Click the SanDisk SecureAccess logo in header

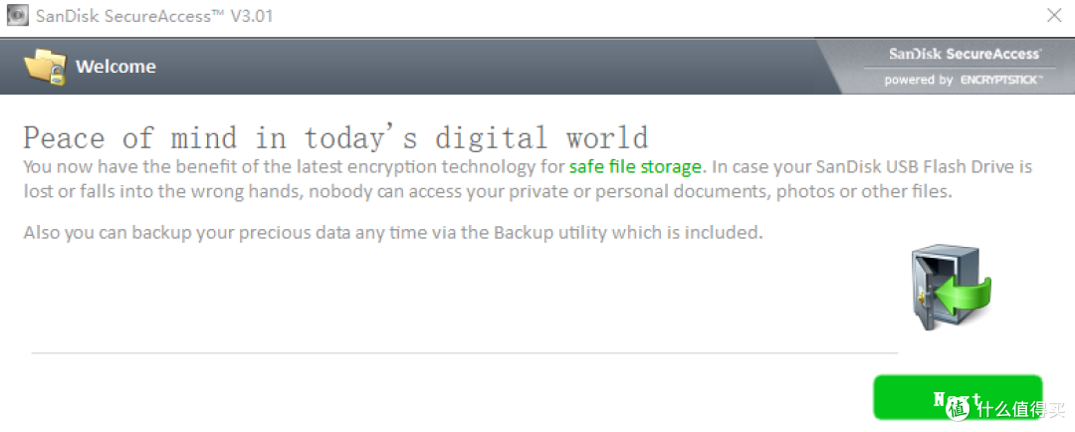pyautogui.click(x=965, y=54)
